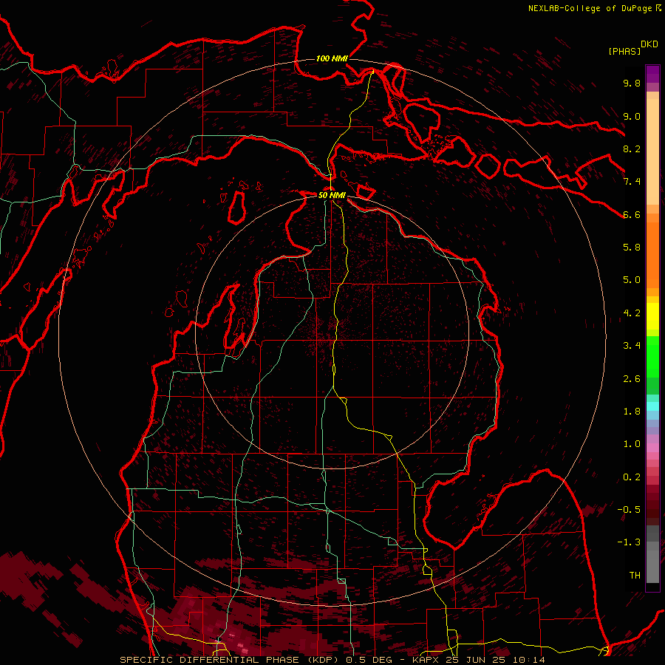Click the purple band atop color bar
Image resolution: width=665 pixels, height=665 pixels.
(x=652, y=74)
